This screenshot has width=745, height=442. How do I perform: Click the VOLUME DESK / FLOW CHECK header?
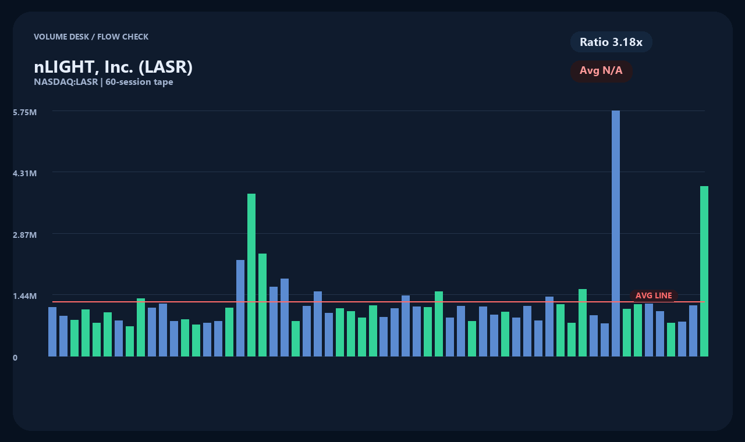pos(91,37)
